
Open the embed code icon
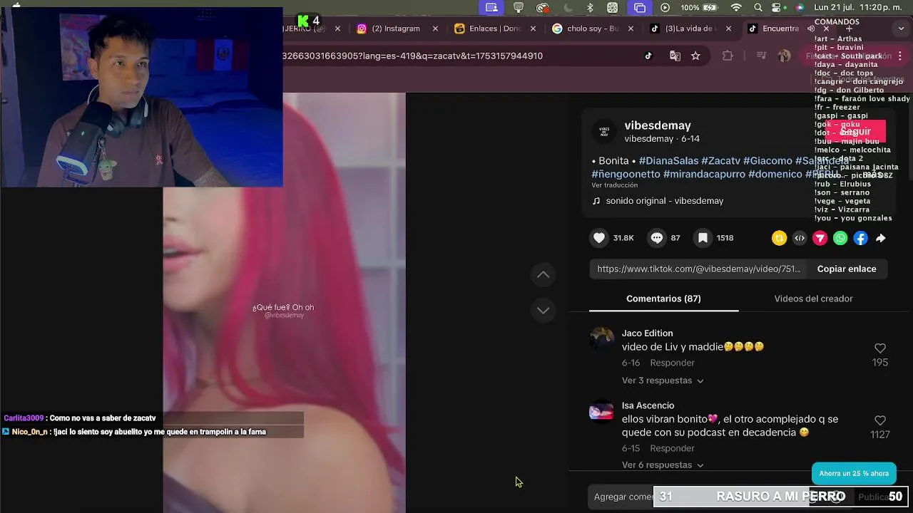(x=800, y=239)
